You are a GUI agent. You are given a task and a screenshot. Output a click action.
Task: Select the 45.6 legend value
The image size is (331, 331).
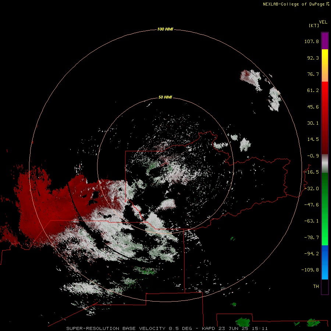coord(313,107)
